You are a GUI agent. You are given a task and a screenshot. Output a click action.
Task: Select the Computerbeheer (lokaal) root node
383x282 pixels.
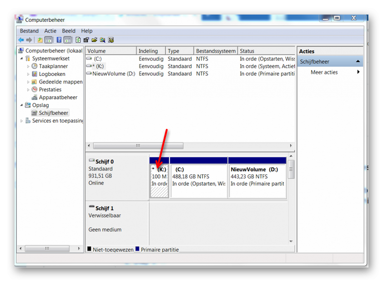54,51
